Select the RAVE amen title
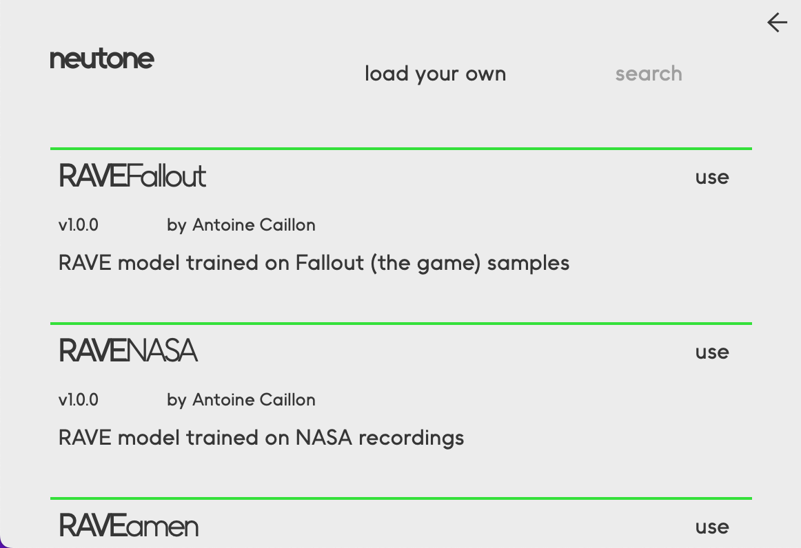The image size is (801, 548). coord(129,526)
